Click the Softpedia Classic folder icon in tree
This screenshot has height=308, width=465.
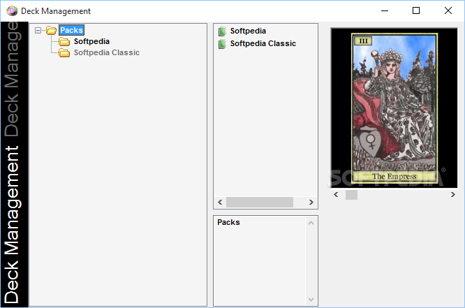click(64, 53)
